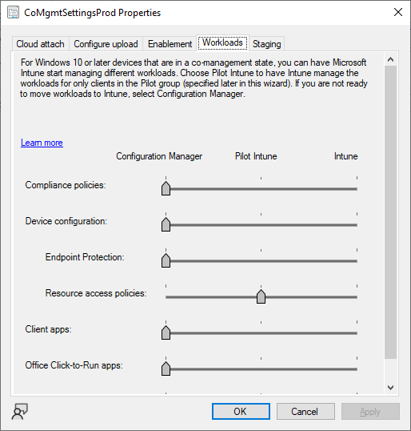
Task: Click the Compliance policies slider thumb
Action: coord(166,188)
